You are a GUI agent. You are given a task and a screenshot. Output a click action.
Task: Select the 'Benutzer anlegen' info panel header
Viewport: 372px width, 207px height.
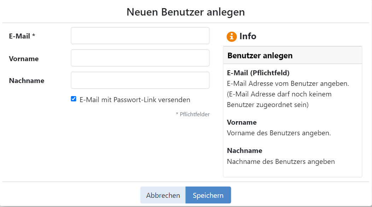point(292,55)
